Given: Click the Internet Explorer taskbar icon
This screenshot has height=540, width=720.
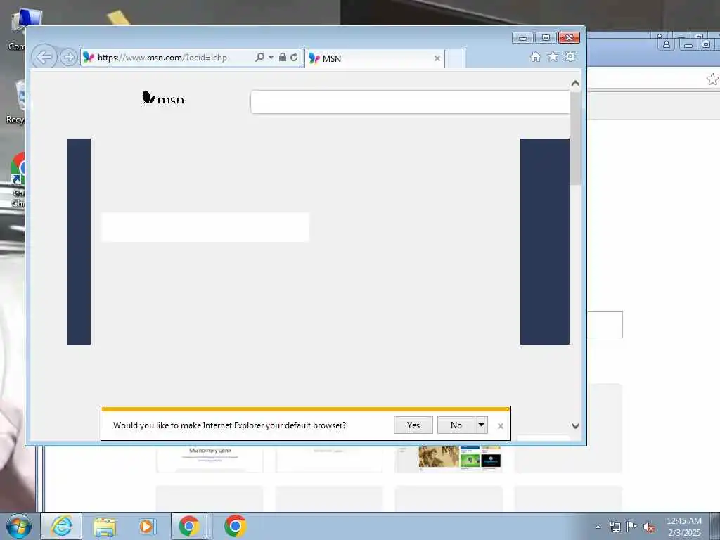Looking at the screenshot, I should click(62, 526).
